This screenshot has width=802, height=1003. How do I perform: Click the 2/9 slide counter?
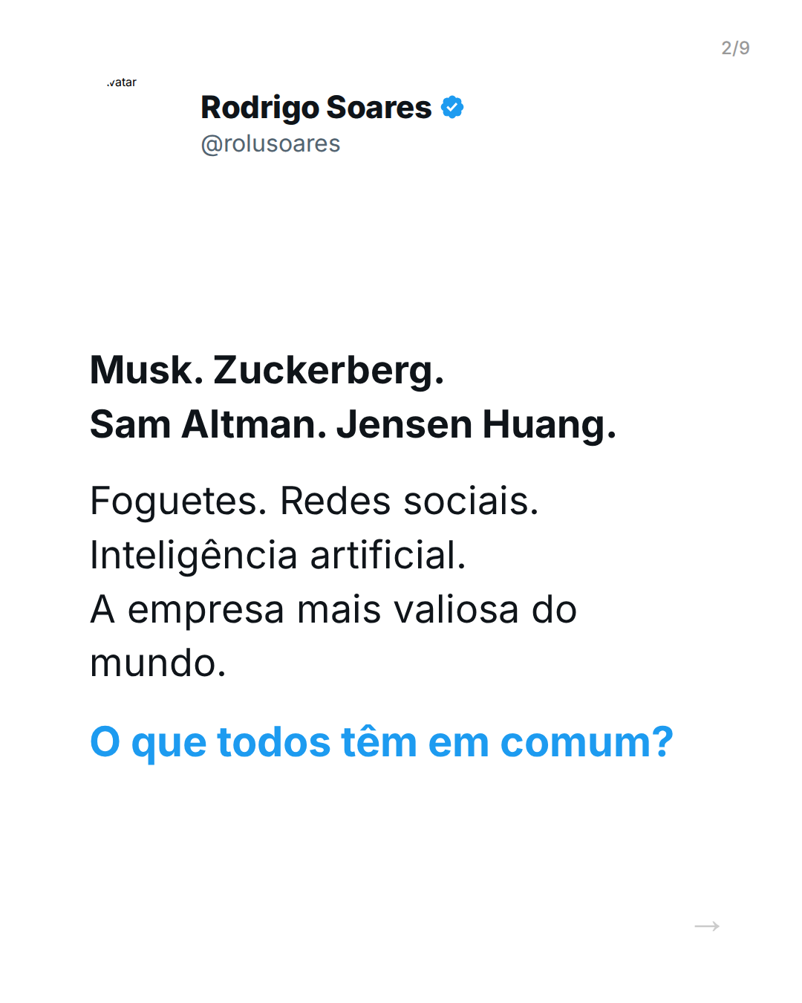click(735, 48)
